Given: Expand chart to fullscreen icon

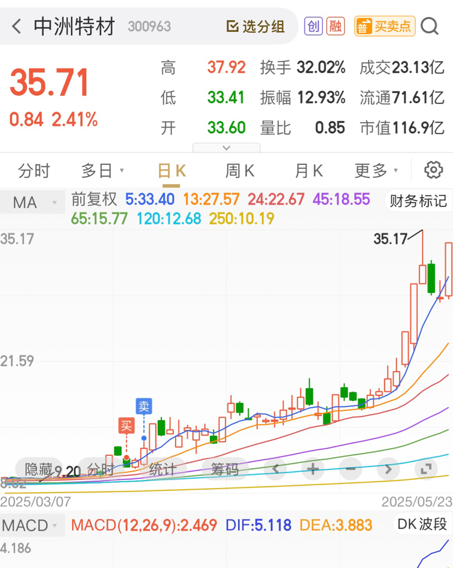Looking at the screenshot, I should click(426, 469).
